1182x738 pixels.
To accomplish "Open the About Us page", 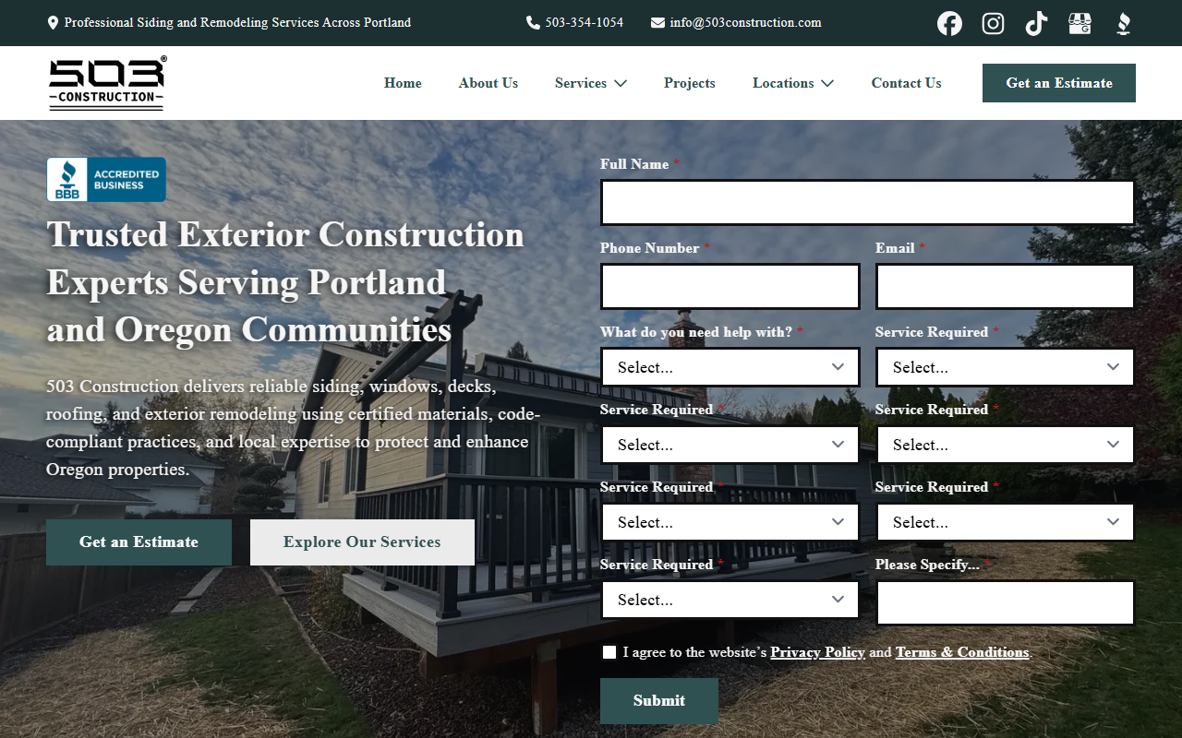I will pyautogui.click(x=488, y=83).
